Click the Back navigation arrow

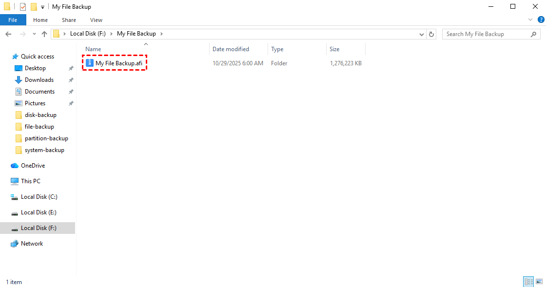pos(8,34)
